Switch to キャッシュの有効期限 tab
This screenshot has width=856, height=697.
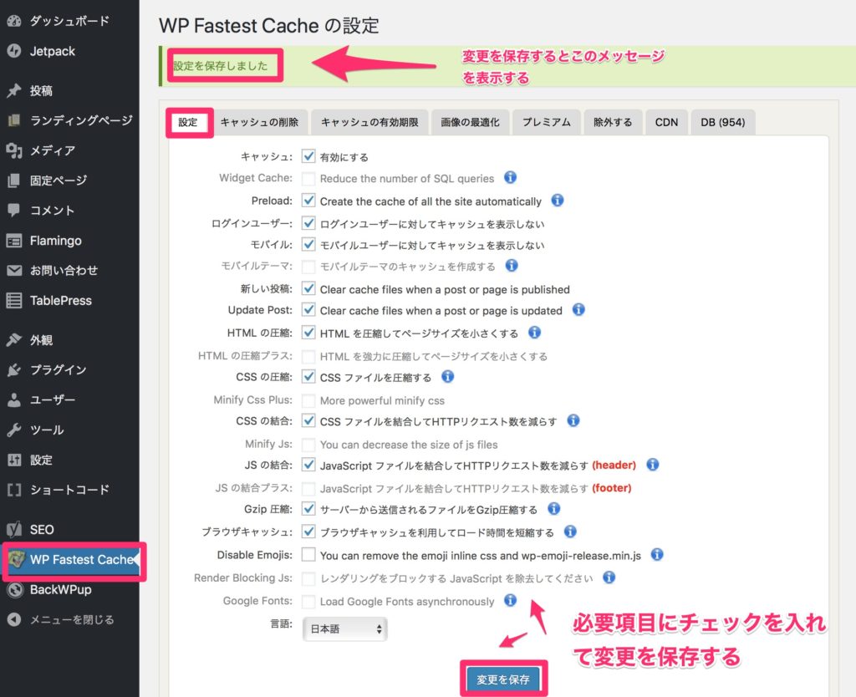click(369, 122)
